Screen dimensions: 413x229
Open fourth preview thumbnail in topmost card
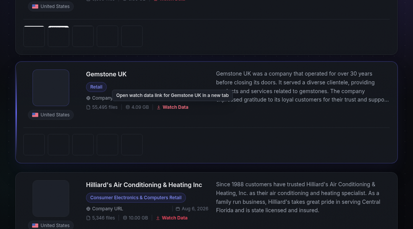[x=107, y=36]
